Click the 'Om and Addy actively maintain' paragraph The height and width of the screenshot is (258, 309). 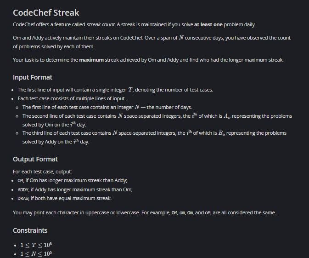(x=152, y=42)
